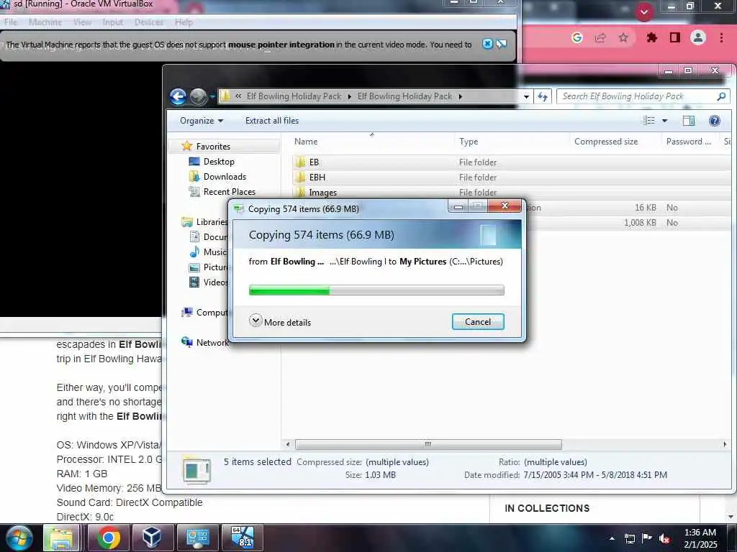Toggle Chrome side panel icon
This screenshot has width=737, height=552.
[x=675, y=37]
